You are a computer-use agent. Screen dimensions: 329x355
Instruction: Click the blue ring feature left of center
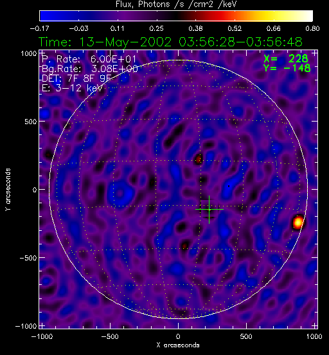tap(121, 193)
